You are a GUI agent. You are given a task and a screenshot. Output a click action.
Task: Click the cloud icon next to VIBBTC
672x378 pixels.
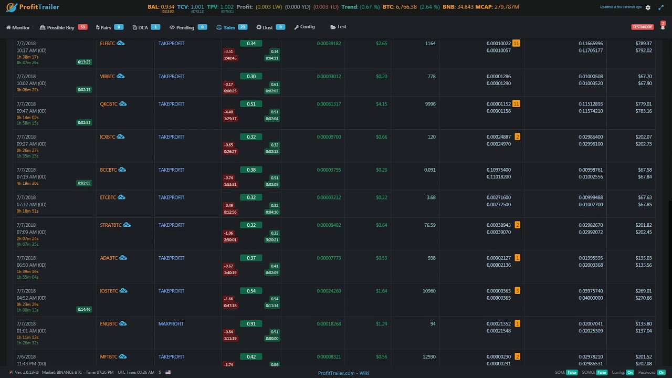click(121, 76)
